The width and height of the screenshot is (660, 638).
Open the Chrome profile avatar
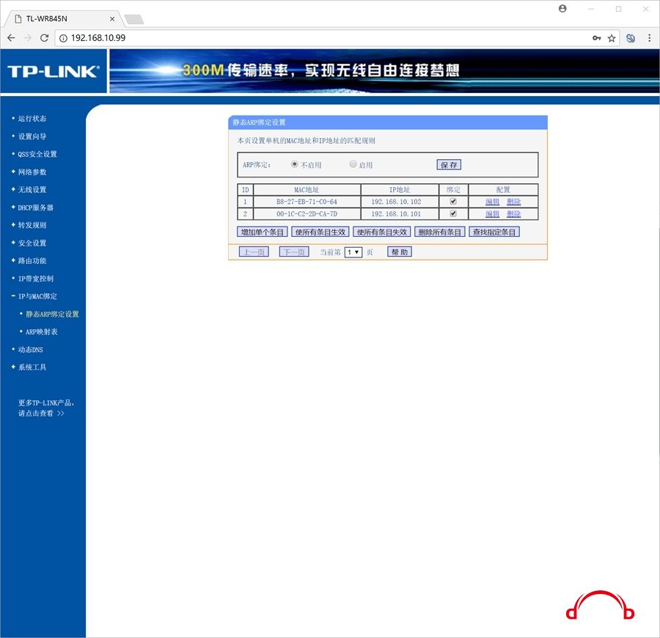coord(562,8)
